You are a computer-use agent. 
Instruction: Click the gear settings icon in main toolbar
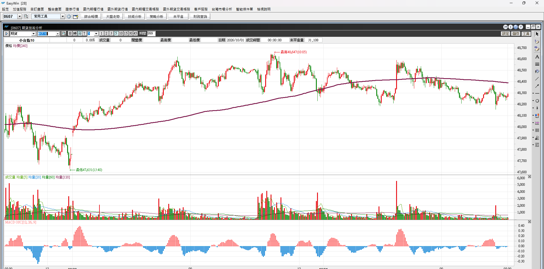(x=69, y=16)
